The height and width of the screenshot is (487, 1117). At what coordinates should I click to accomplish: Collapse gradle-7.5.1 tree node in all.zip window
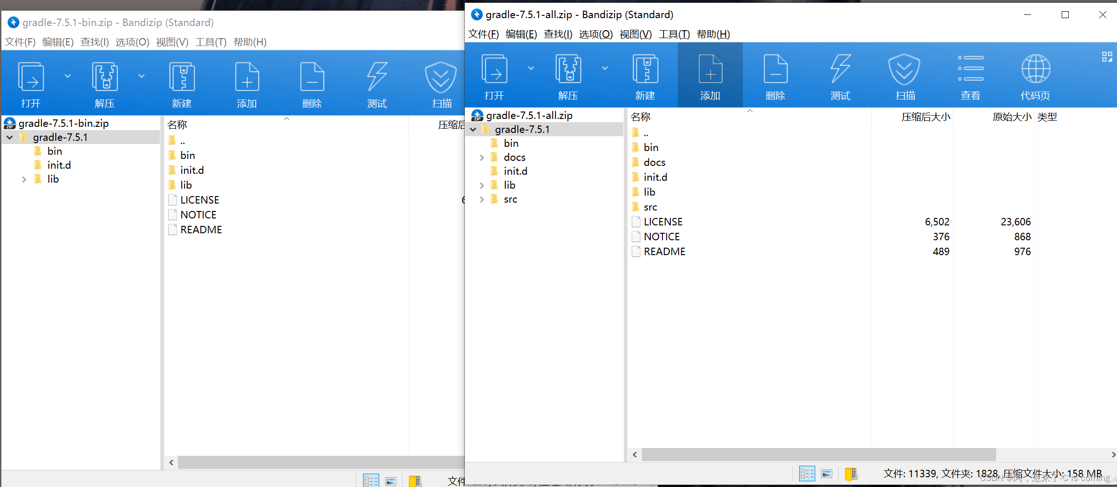(x=473, y=130)
